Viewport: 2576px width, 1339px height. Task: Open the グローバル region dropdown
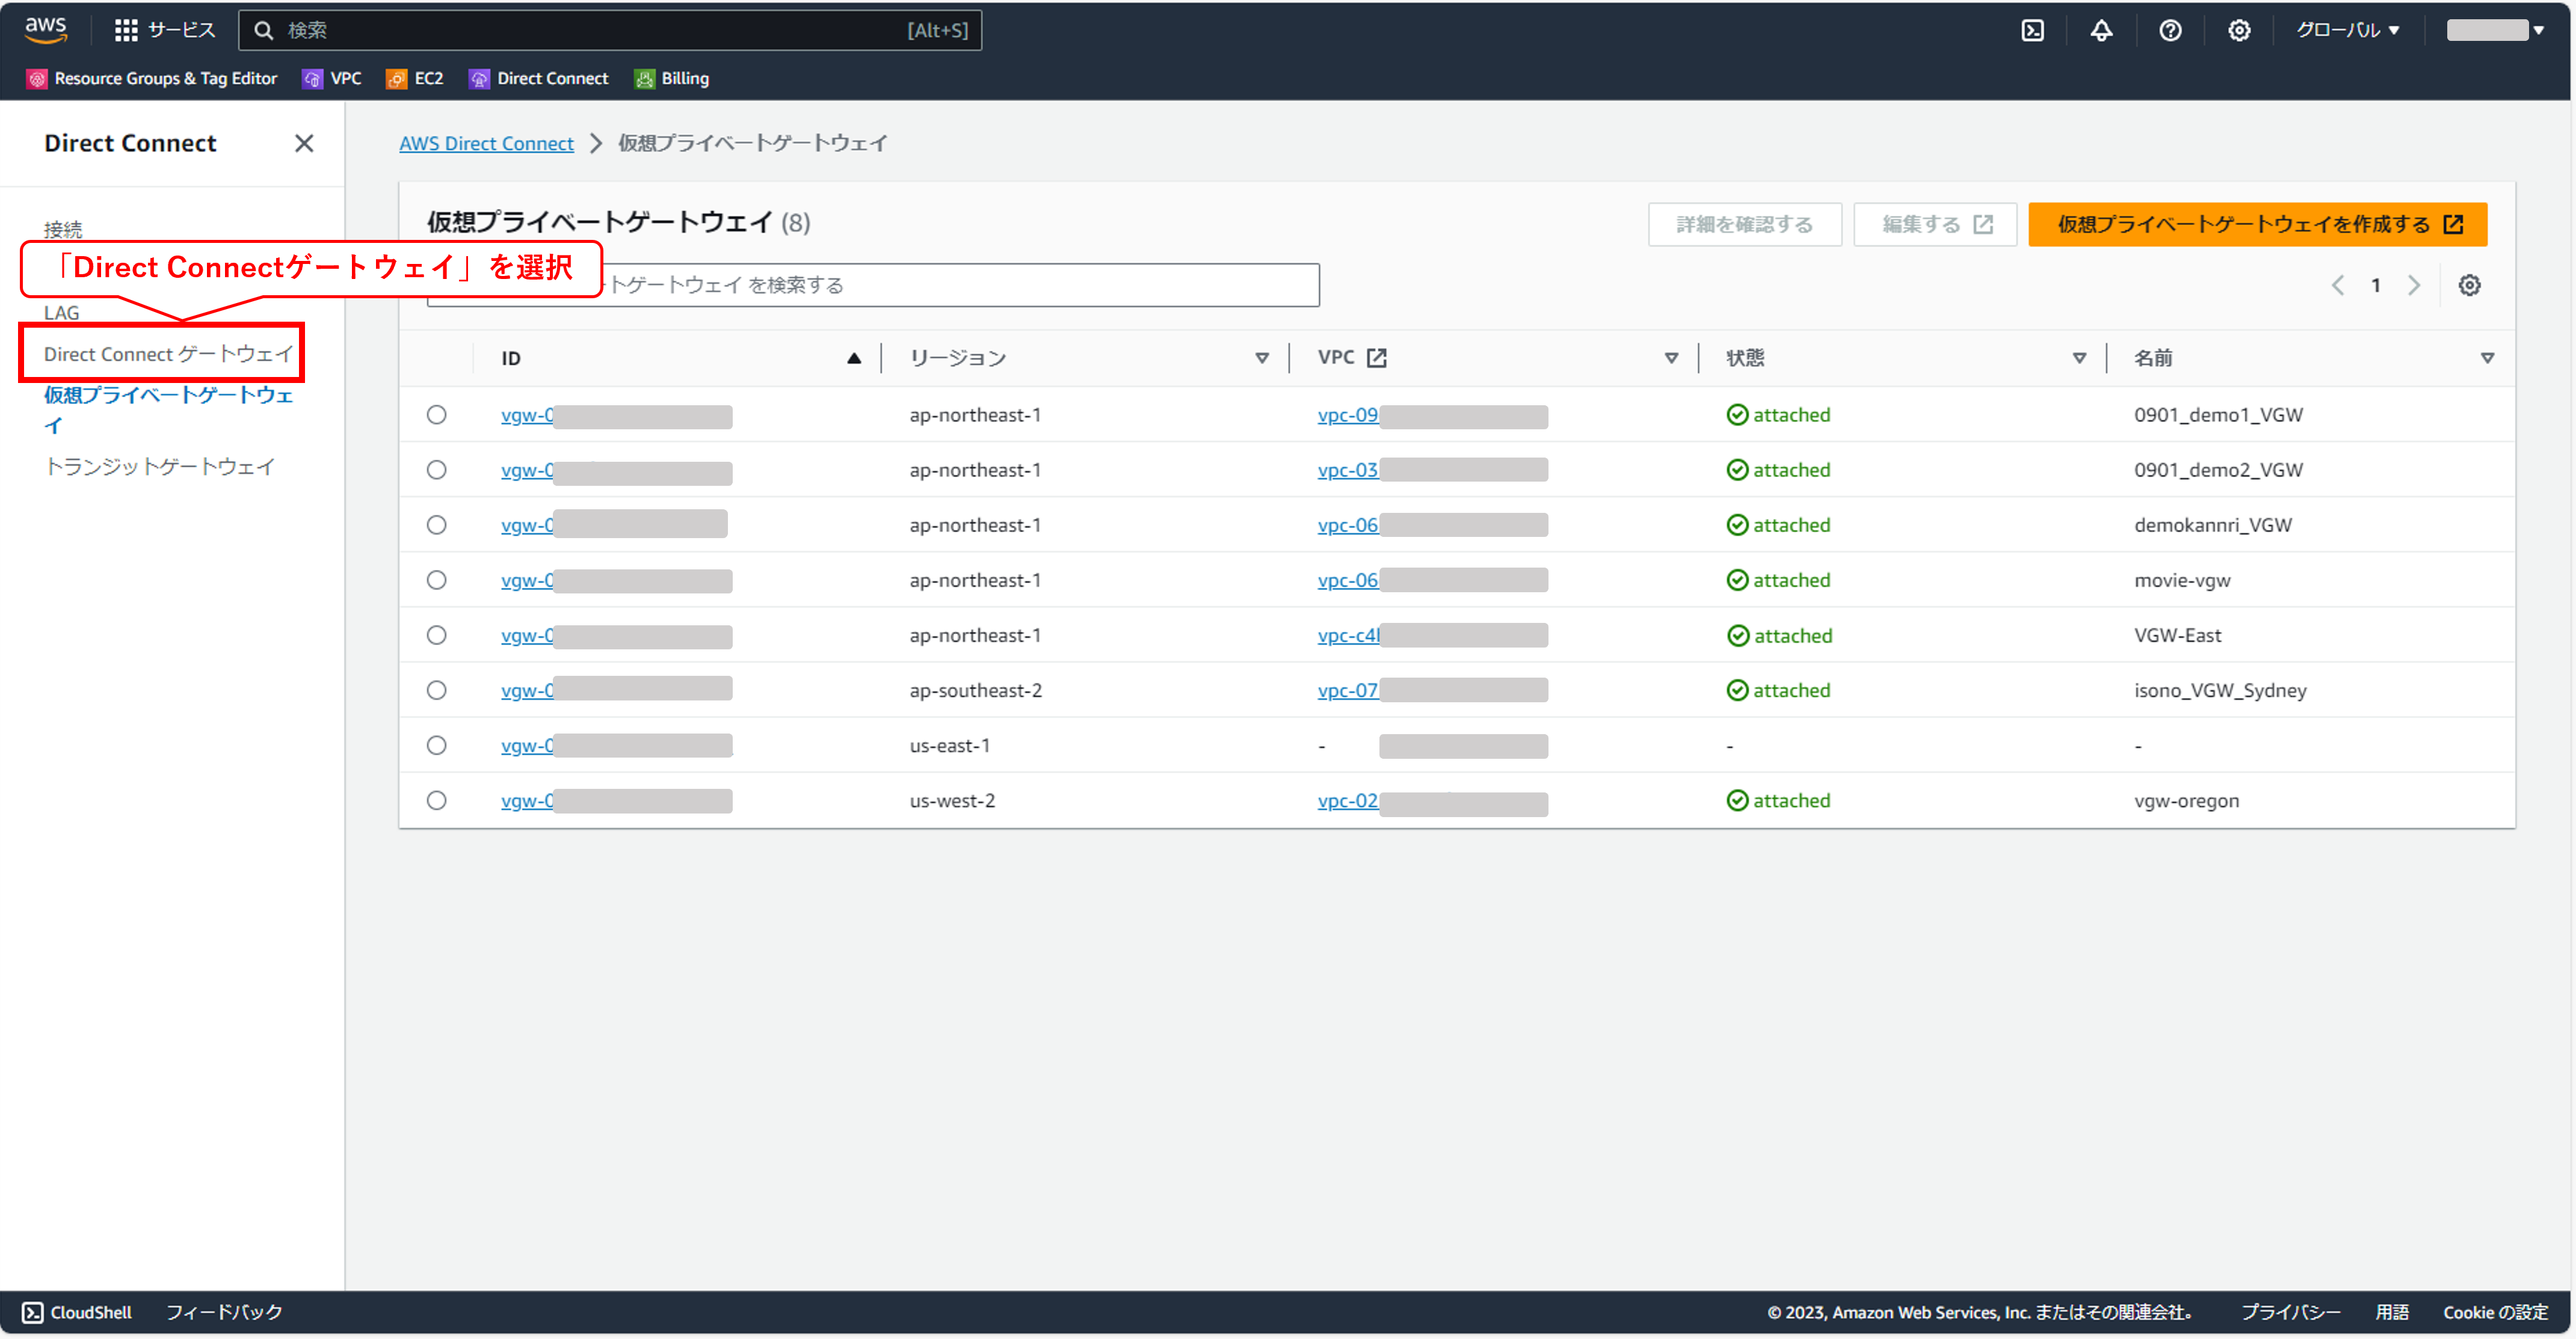tap(2346, 30)
